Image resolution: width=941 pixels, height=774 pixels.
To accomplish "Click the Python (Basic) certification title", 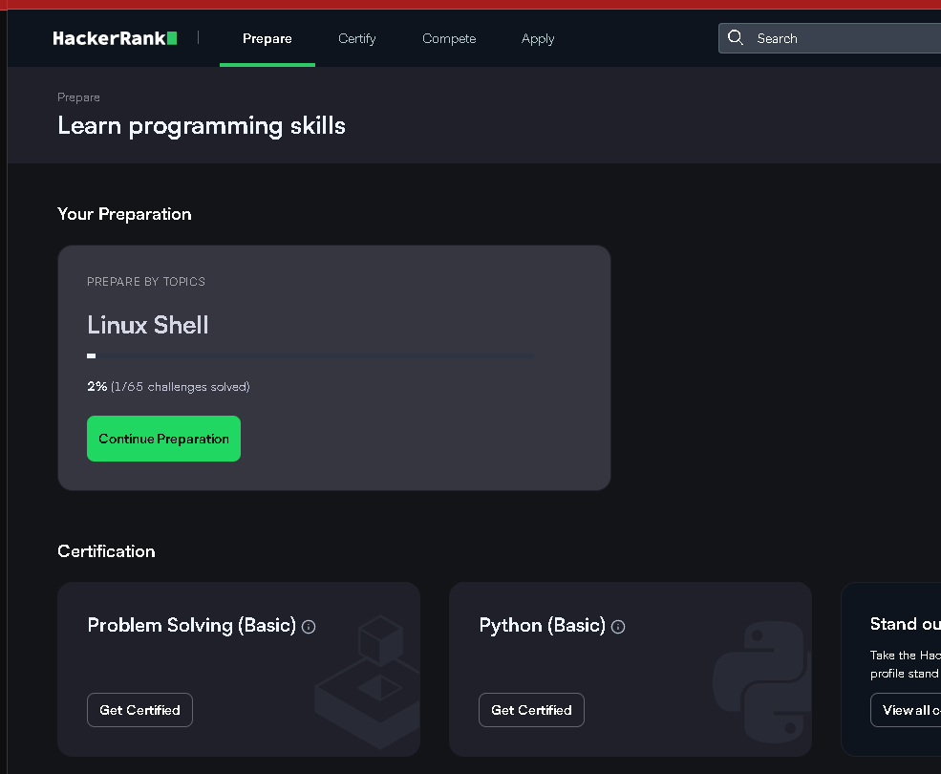I will (x=542, y=625).
